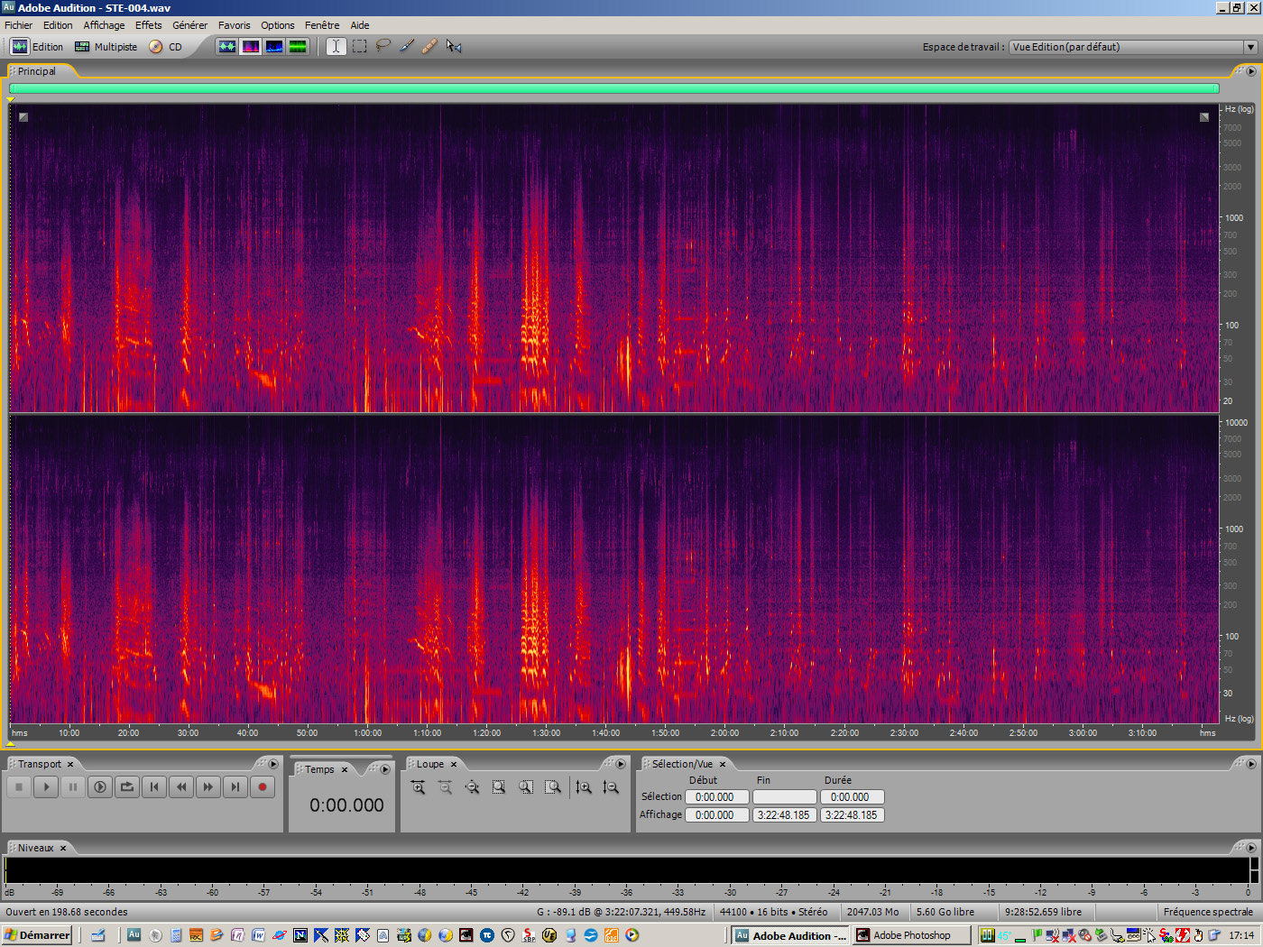1263x947 pixels.
Task: Start recording in the Transport panel
Action: (x=262, y=786)
